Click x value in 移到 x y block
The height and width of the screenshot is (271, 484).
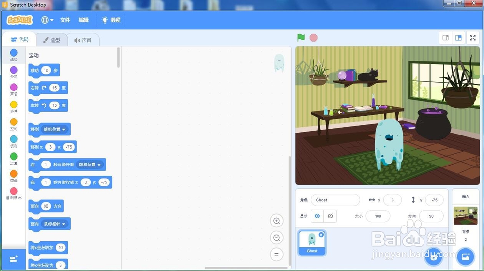coord(50,147)
